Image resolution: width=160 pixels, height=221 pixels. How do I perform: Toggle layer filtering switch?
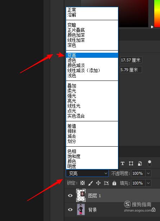[x=150, y=163]
